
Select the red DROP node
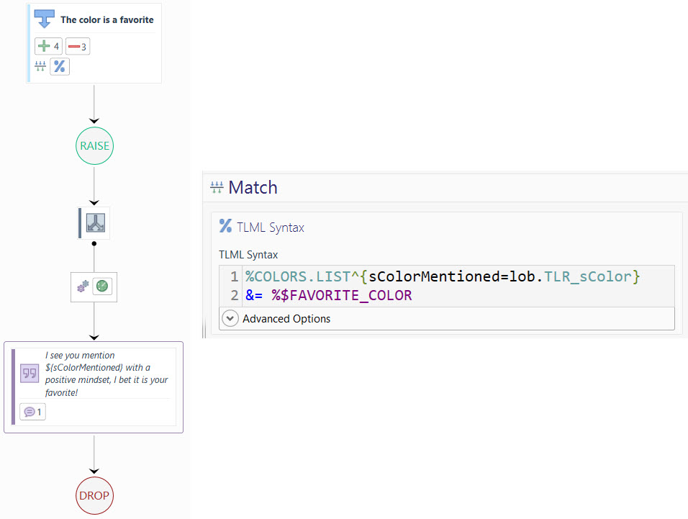tap(94, 495)
